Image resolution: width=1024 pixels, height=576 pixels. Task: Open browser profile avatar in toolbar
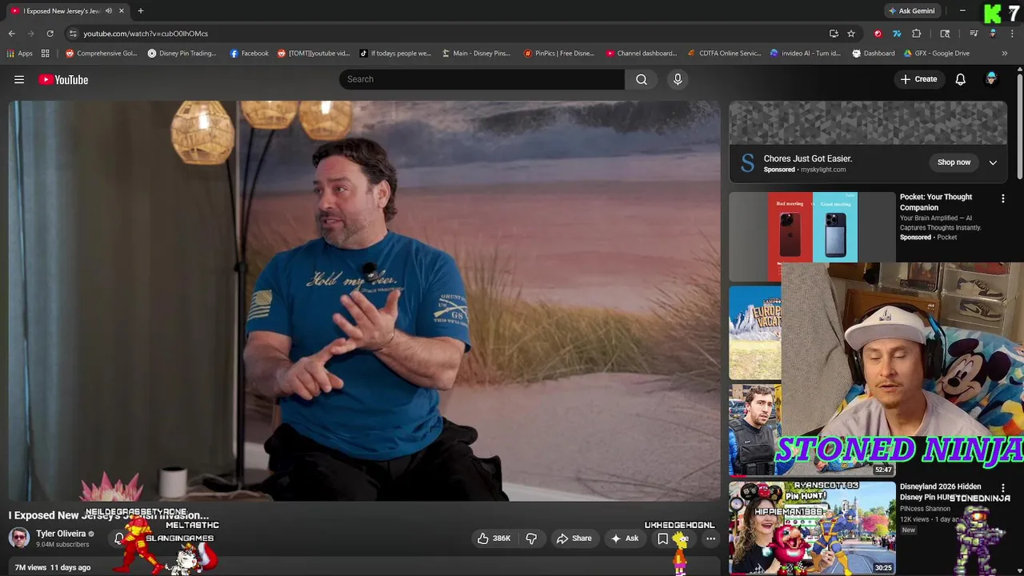point(993,34)
